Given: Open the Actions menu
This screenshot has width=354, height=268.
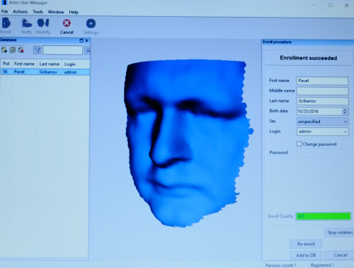Looking at the screenshot, I should [20, 11].
